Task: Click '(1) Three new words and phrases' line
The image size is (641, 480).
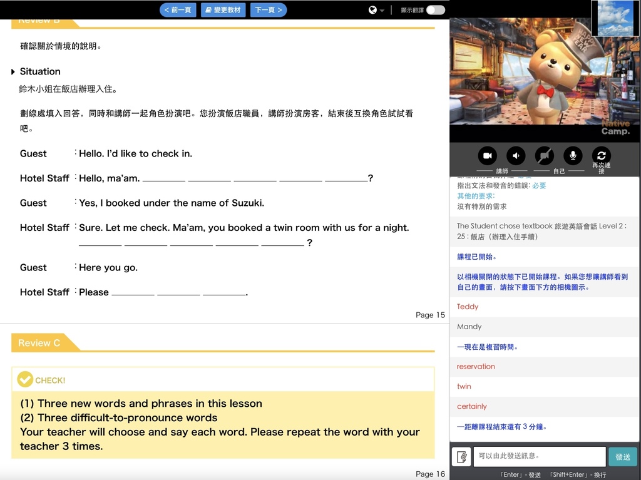Action: pyautogui.click(x=141, y=404)
